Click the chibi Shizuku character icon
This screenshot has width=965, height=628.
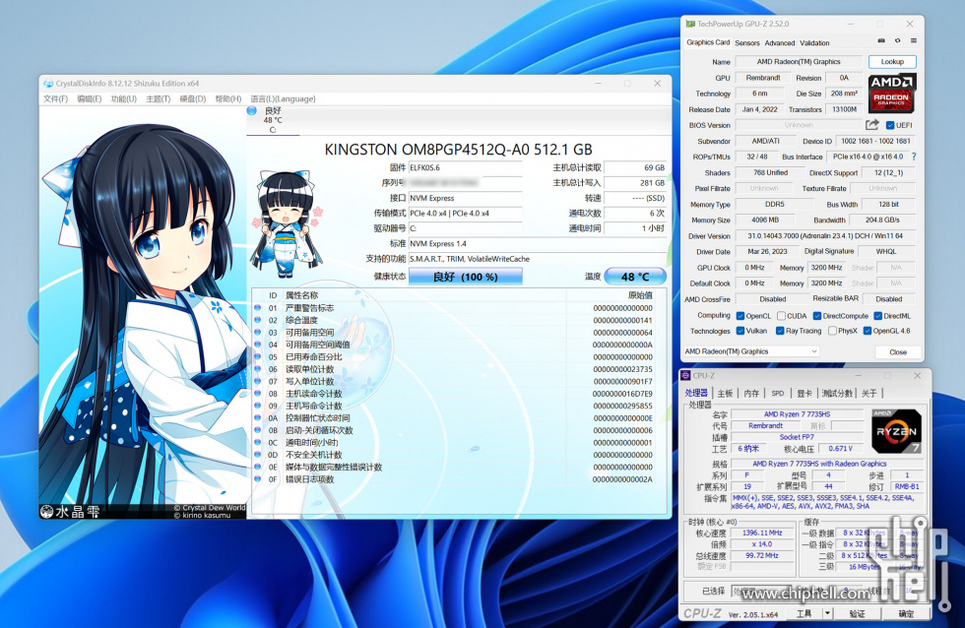(x=287, y=224)
